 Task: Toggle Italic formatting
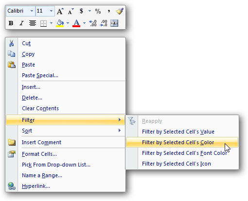click(21, 23)
